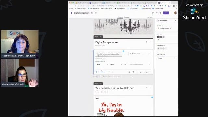Click the Your teacher is in trouble title
This screenshot has height=117, width=208.
[x=115, y=88]
